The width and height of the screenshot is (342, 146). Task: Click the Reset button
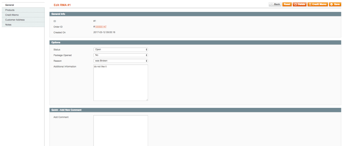287,5
